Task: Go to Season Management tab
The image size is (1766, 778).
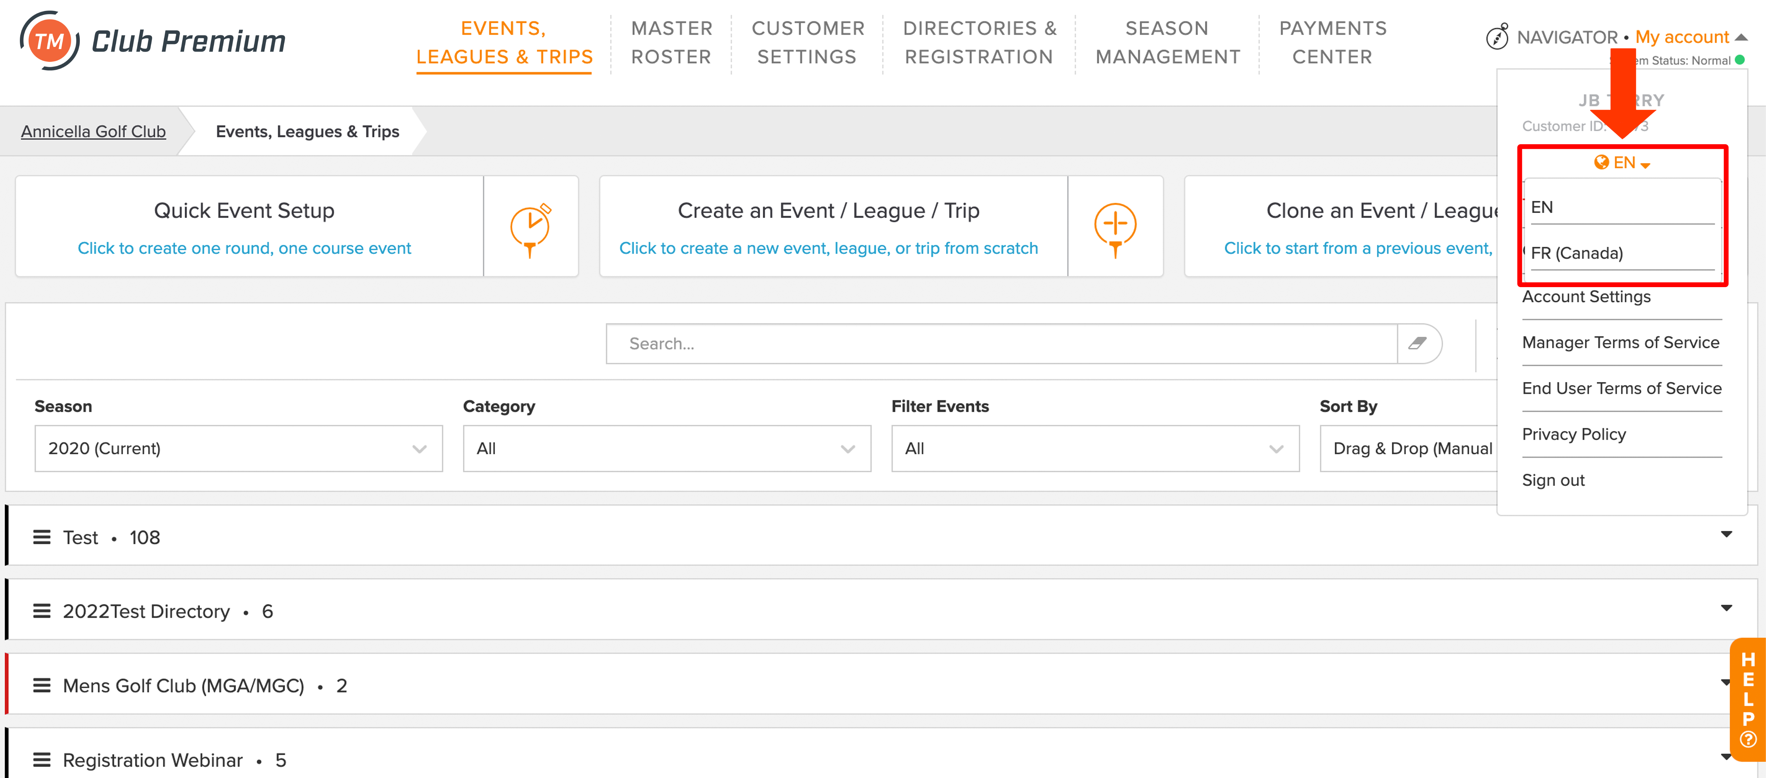Action: point(1168,42)
